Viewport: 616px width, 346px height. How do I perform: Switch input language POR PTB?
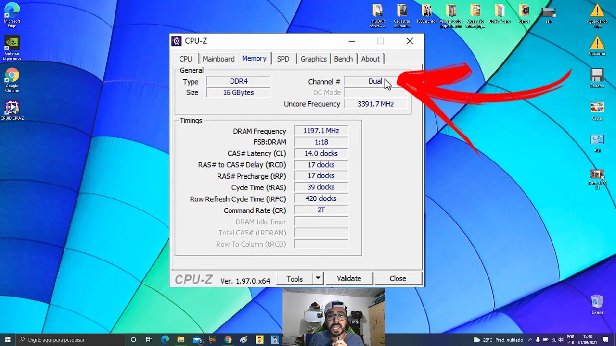click(x=571, y=340)
